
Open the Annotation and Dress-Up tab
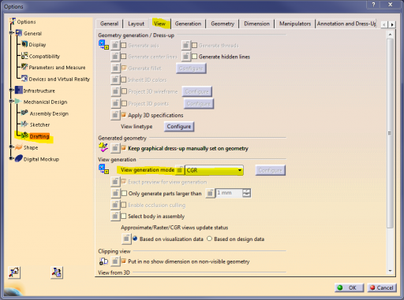pos(346,24)
